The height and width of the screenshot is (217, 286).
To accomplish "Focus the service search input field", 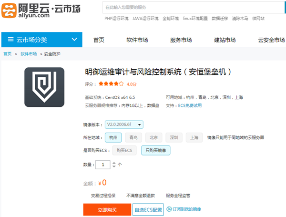I will [x=194, y=7].
